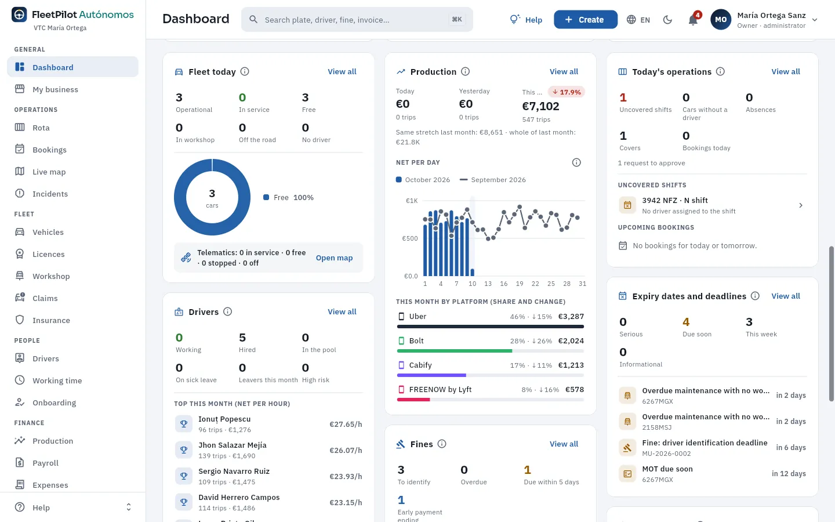835x522 pixels.
Task: Open My business in the sidebar
Action: pyautogui.click(x=73, y=89)
